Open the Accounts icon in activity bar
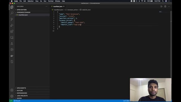The height and width of the screenshot is (102, 181). point(12,90)
